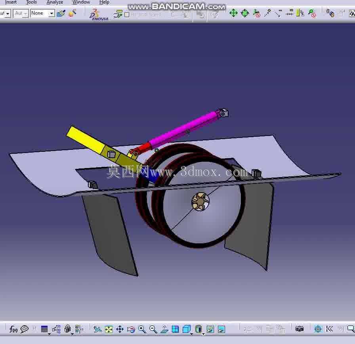Click the blue target crosshair icon
Screen dimensions: 355x344
pyautogui.click(x=318, y=329)
